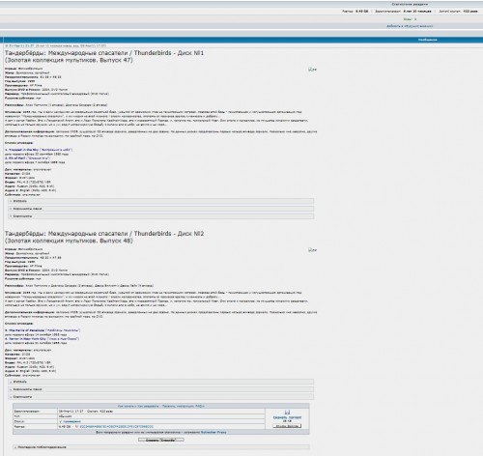The height and width of the screenshot is (456, 483).
Task: Click the Тандербёрды Диск №1 heading
Action: [104, 56]
